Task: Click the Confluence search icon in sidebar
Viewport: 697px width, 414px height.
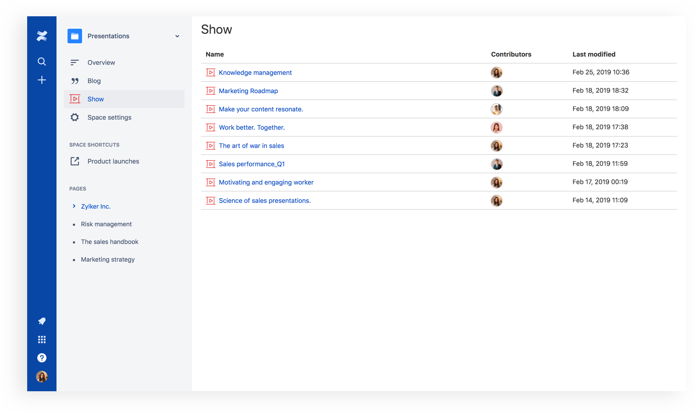Action: coord(41,61)
